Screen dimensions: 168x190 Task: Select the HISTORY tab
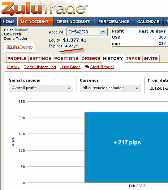[113, 59]
